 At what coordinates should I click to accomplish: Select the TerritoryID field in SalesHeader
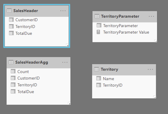(37, 27)
